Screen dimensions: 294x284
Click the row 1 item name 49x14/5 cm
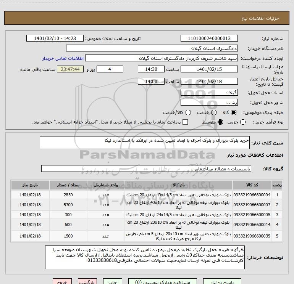pos(179,195)
